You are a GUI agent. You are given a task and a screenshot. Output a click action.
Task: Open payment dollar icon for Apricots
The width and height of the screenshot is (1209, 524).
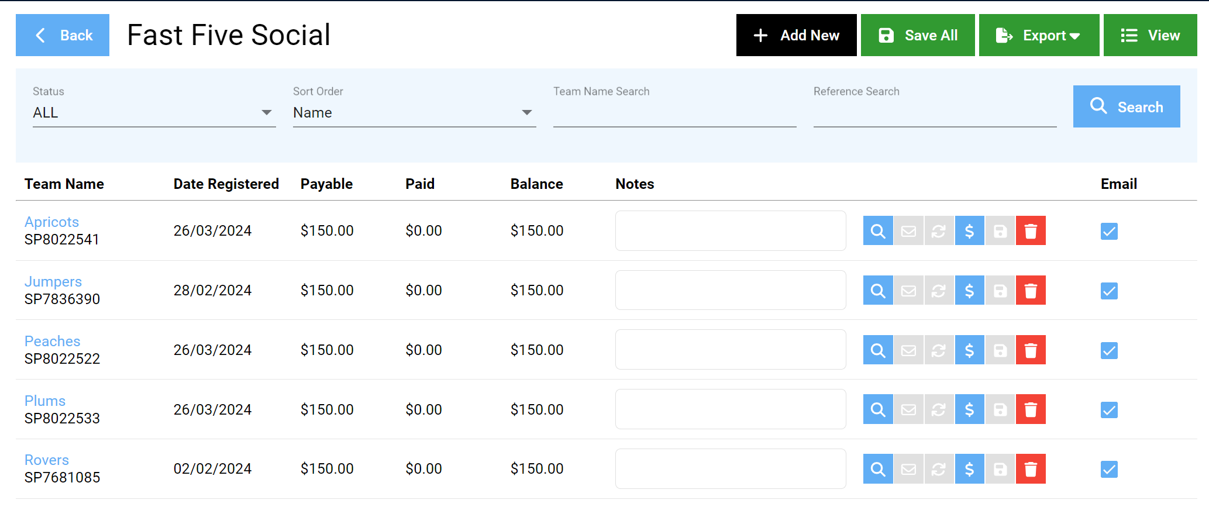tap(969, 231)
